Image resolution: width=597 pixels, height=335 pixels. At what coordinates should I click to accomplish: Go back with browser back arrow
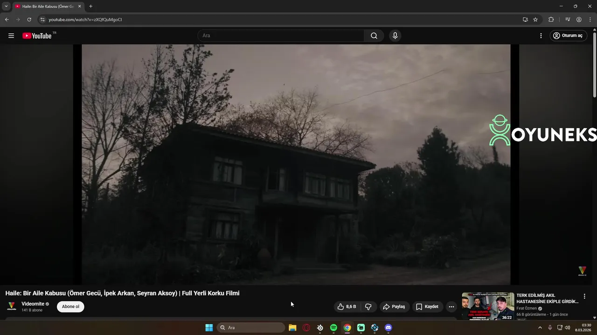(x=7, y=20)
